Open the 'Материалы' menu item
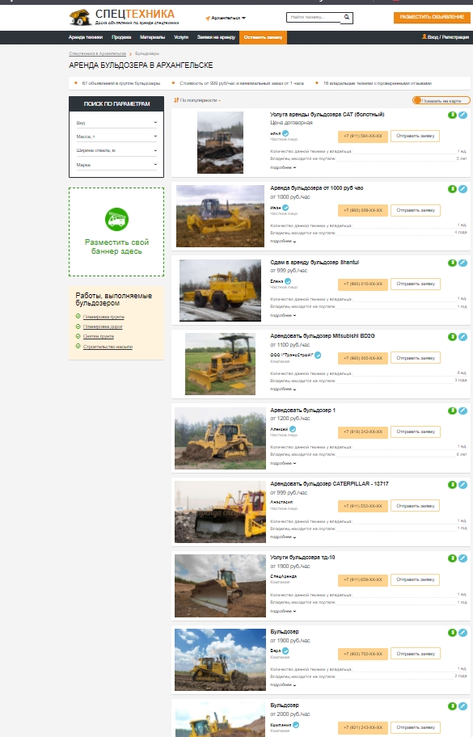 (x=152, y=37)
